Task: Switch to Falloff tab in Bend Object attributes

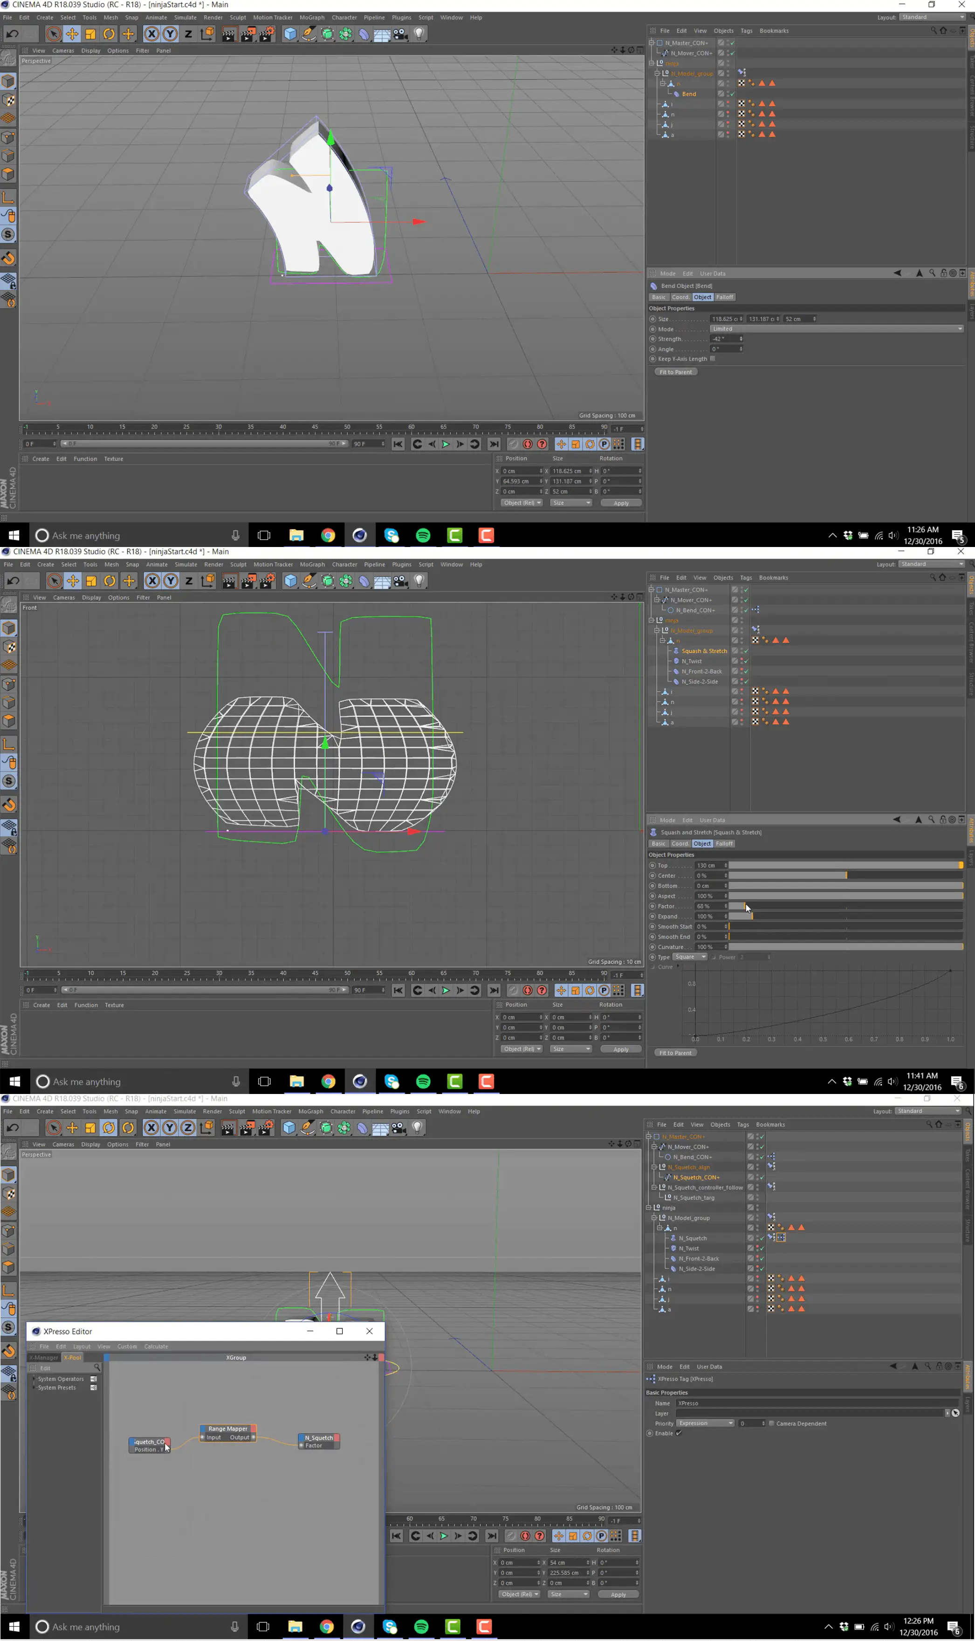Action: [725, 297]
